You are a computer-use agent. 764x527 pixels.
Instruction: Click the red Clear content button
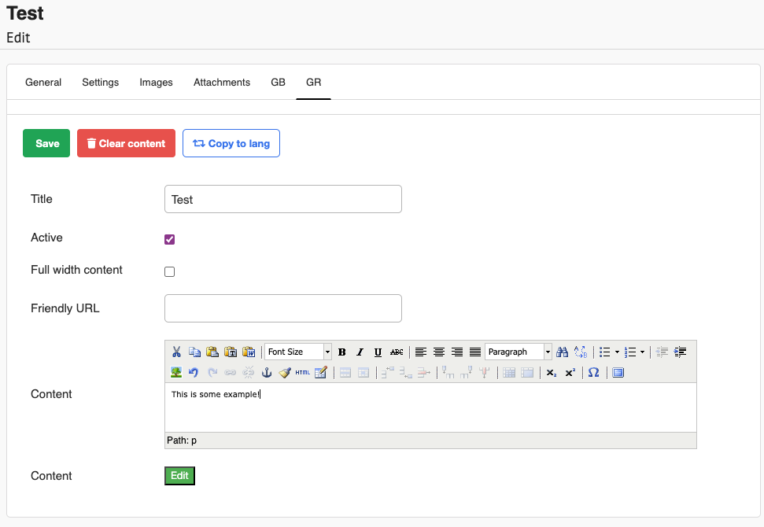(126, 143)
